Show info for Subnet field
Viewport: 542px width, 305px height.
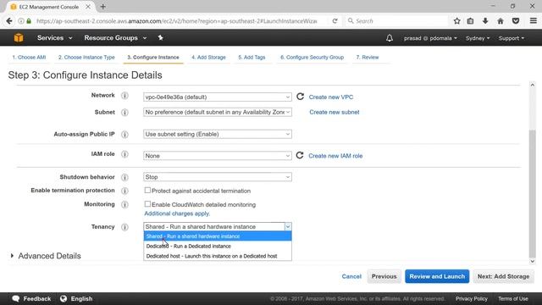click(124, 113)
